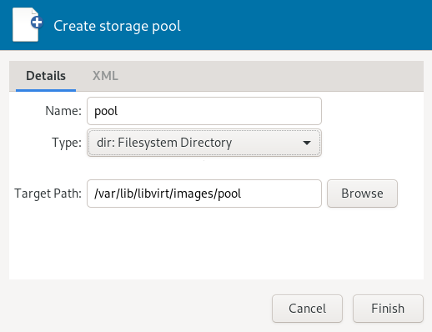The width and height of the screenshot is (432, 332).
Task: Click the new document icon in the header
Action: click(28, 25)
